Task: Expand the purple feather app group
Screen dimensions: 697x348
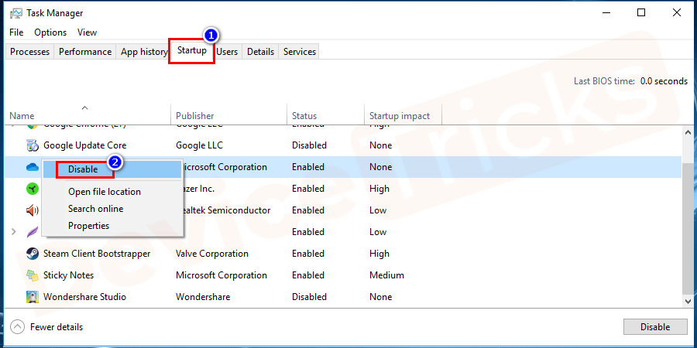Action: [x=13, y=232]
